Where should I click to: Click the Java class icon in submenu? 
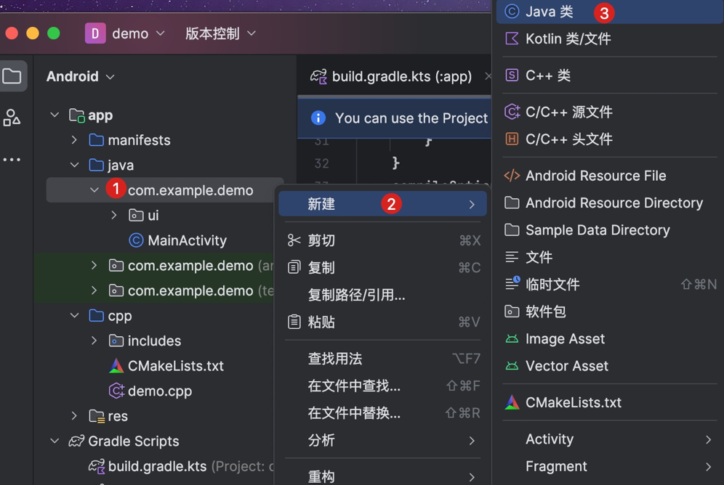(x=512, y=11)
